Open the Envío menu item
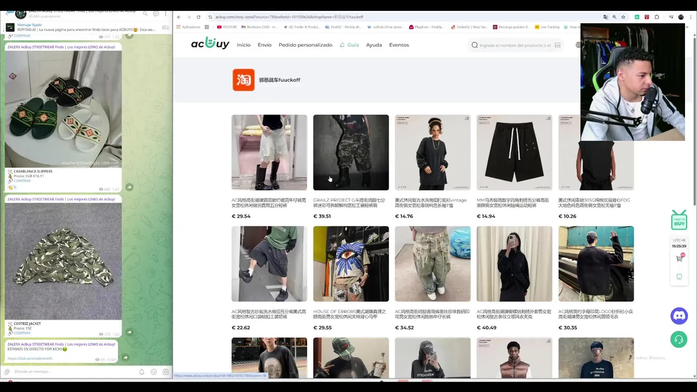The height and width of the screenshot is (392, 697). click(265, 45)
